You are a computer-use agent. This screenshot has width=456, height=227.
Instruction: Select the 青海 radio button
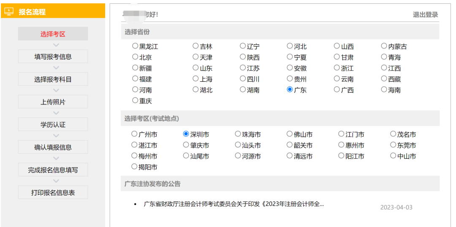tap(384, 57)
